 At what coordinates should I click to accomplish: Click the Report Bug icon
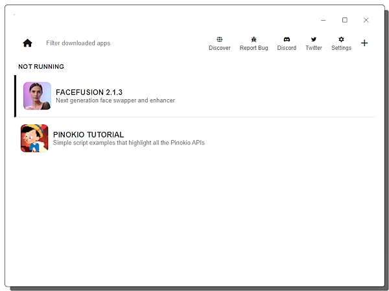(253, 39)
